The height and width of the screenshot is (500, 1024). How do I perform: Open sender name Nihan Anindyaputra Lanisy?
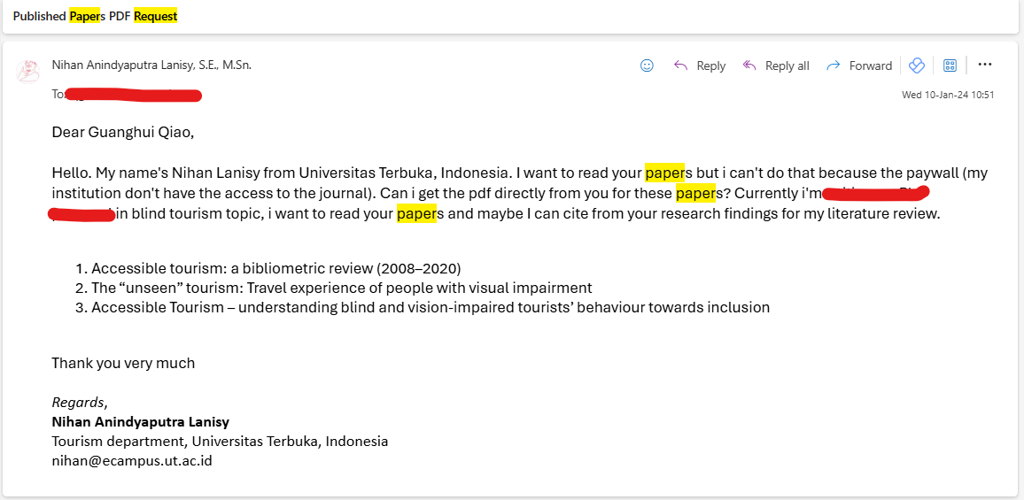coord(151,65)
